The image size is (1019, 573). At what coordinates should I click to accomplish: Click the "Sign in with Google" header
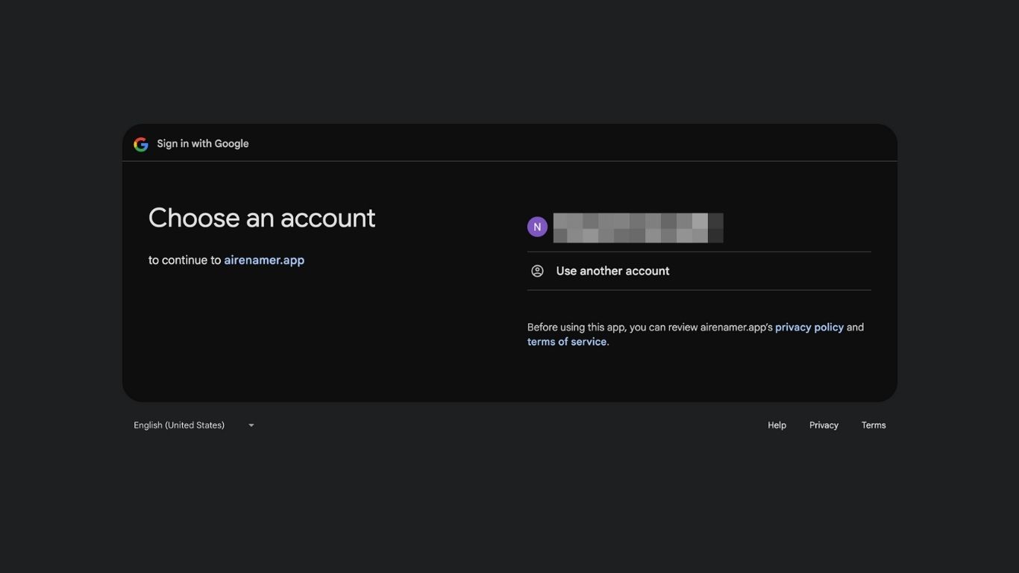[202, 143]
